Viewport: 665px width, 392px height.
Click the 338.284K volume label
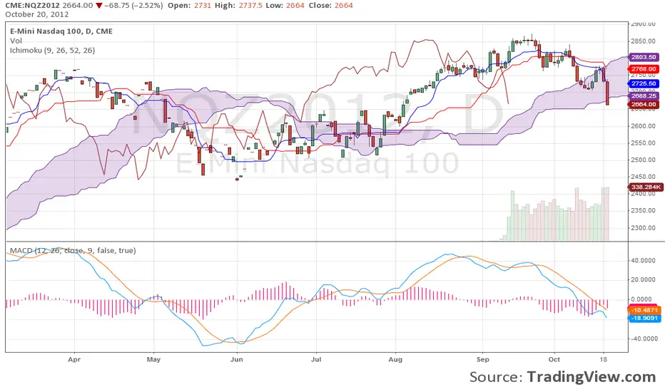[x=645, y=187]
